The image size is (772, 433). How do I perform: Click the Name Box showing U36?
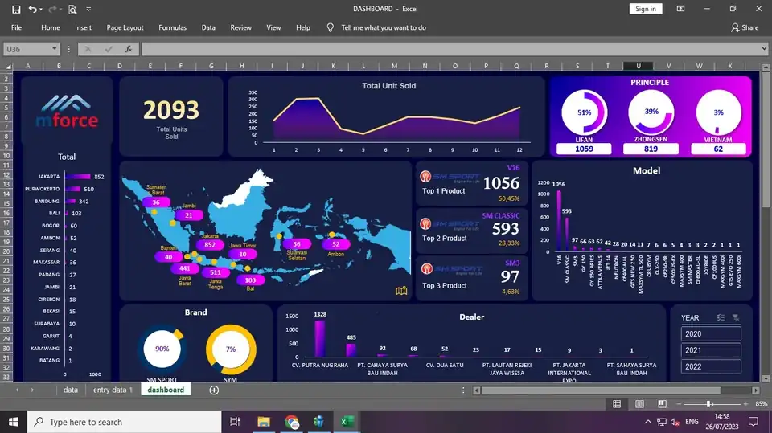27,49
